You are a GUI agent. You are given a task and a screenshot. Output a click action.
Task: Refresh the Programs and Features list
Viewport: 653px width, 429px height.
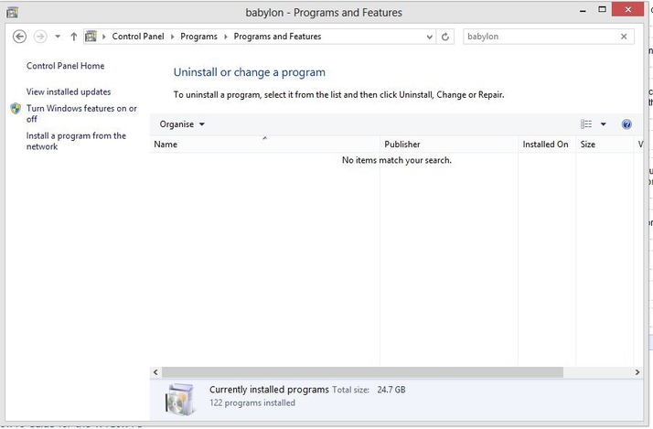445,37
